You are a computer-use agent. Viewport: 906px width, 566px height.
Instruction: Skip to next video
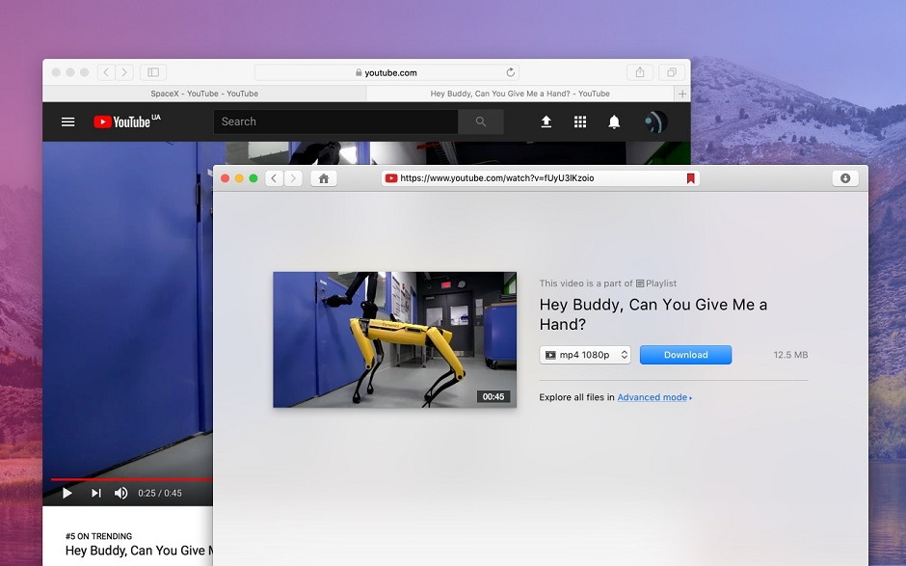pyautogui.click(x=95, y=493)
